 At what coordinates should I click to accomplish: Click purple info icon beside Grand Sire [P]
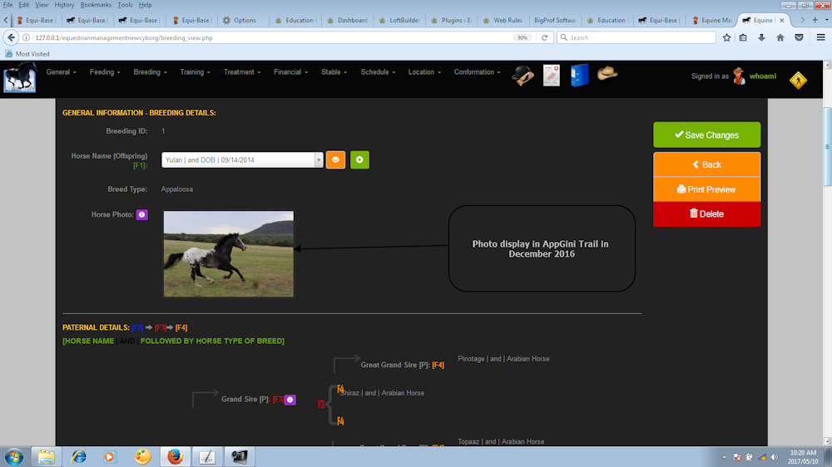[x=290, y=400]
